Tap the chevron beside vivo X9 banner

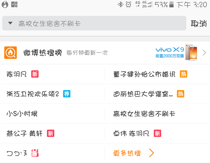204,53
